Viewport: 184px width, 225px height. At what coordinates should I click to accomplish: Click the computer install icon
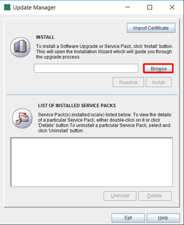click(20, 47)
